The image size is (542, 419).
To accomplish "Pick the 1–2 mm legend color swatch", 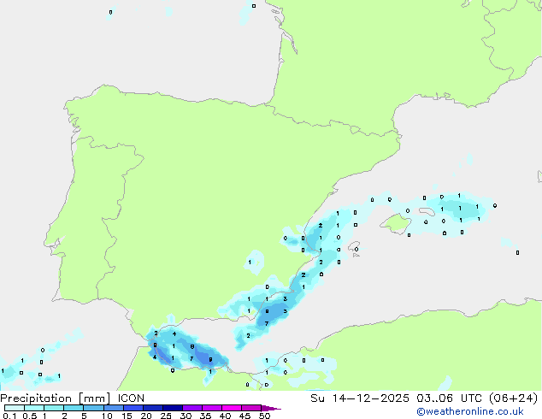I will [54, 408].
